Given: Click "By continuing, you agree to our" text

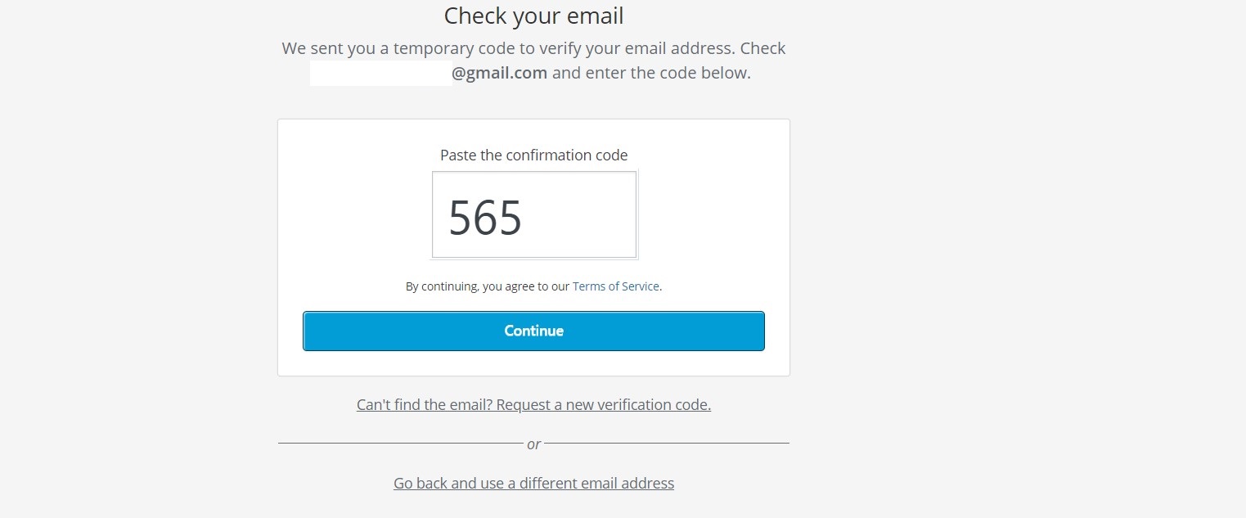Looking at the screenshot, I should [x=488, y=286].
